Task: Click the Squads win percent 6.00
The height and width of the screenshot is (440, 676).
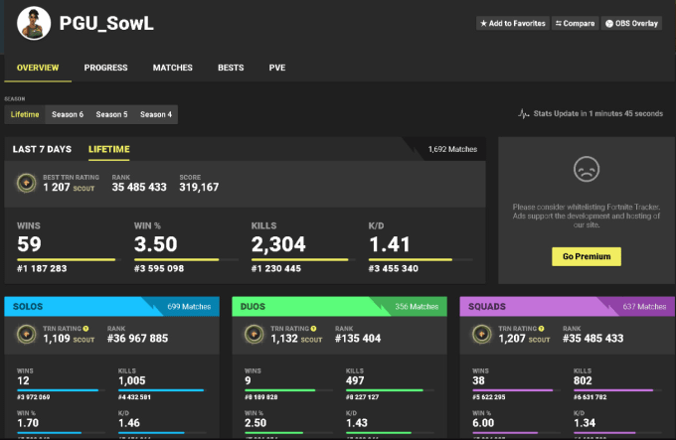Action: (x=483, y=423)
